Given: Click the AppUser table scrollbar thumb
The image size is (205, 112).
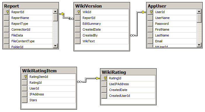Looking at the screenshot, I should [x=199, y=18].
